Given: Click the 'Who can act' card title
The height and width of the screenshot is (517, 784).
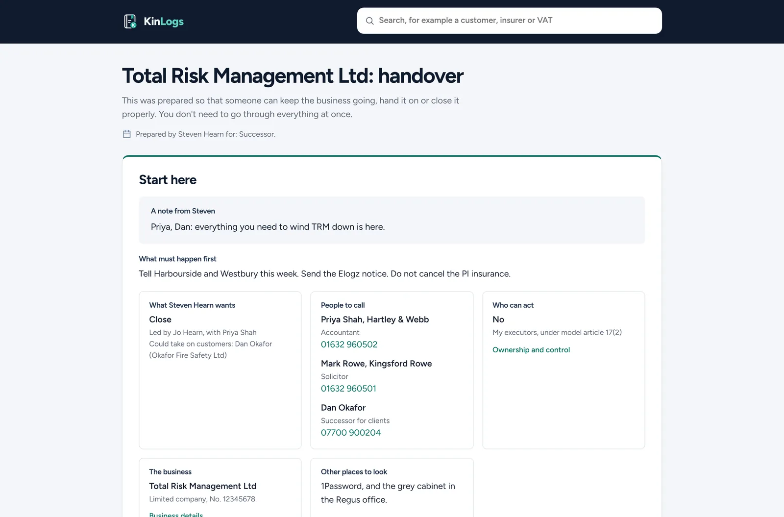Looking at the screenshot, I should 513,305.
